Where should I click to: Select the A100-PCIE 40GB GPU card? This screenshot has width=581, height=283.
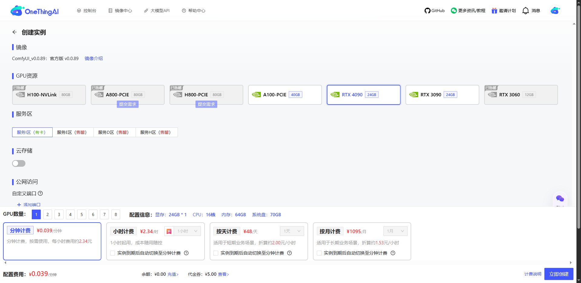pos(285,95)
